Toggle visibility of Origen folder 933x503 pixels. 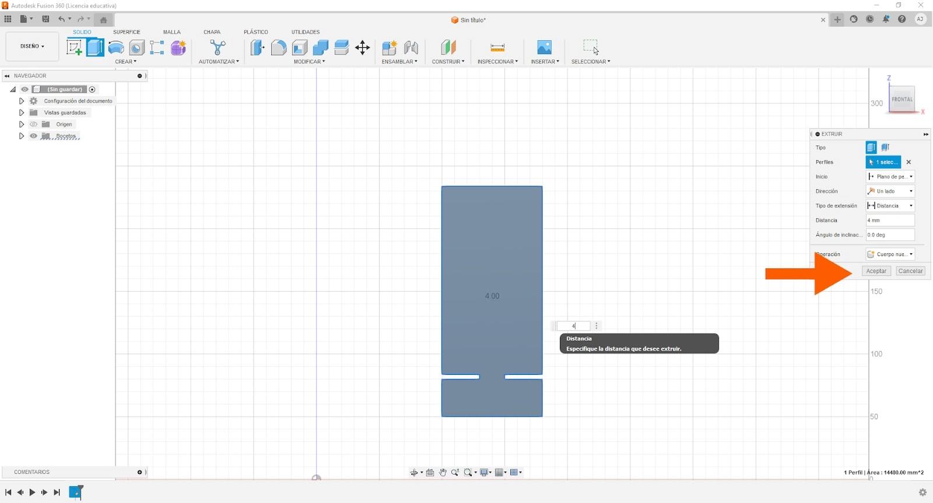[33, 125]
